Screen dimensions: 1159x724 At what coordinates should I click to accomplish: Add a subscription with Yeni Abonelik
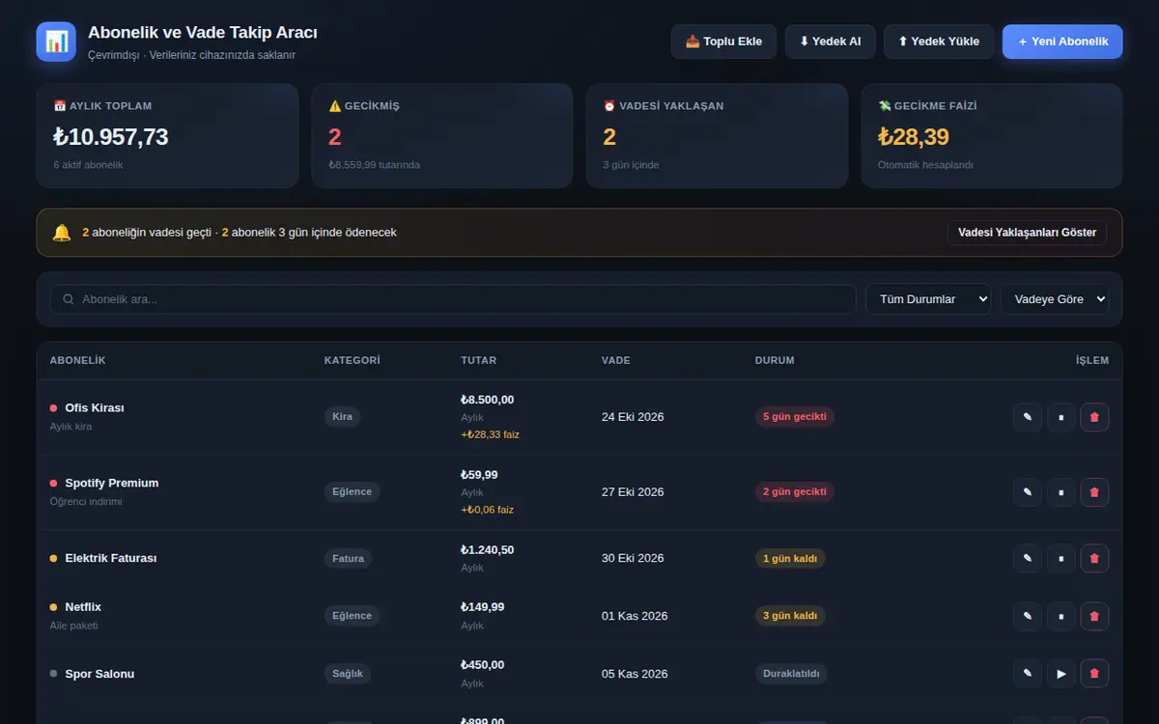1062,42
